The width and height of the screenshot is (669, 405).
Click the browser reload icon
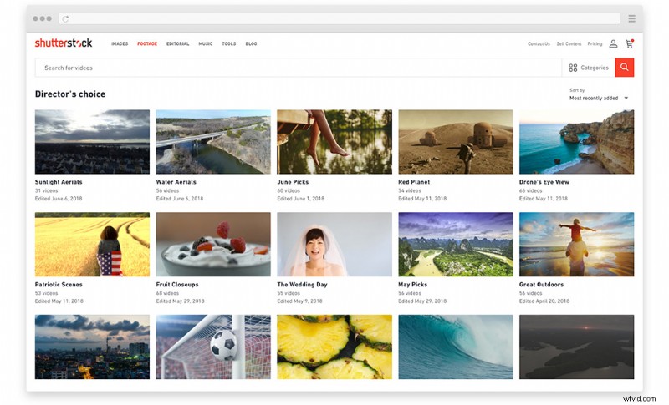click(x=65, y=18)
